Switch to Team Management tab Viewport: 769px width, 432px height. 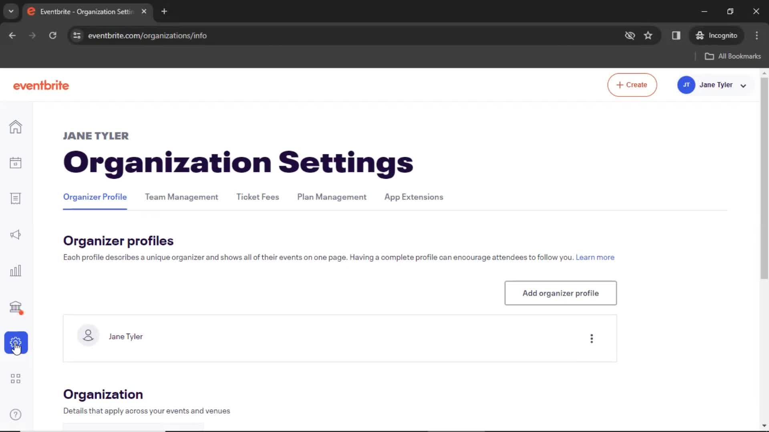tap(181, 197)
